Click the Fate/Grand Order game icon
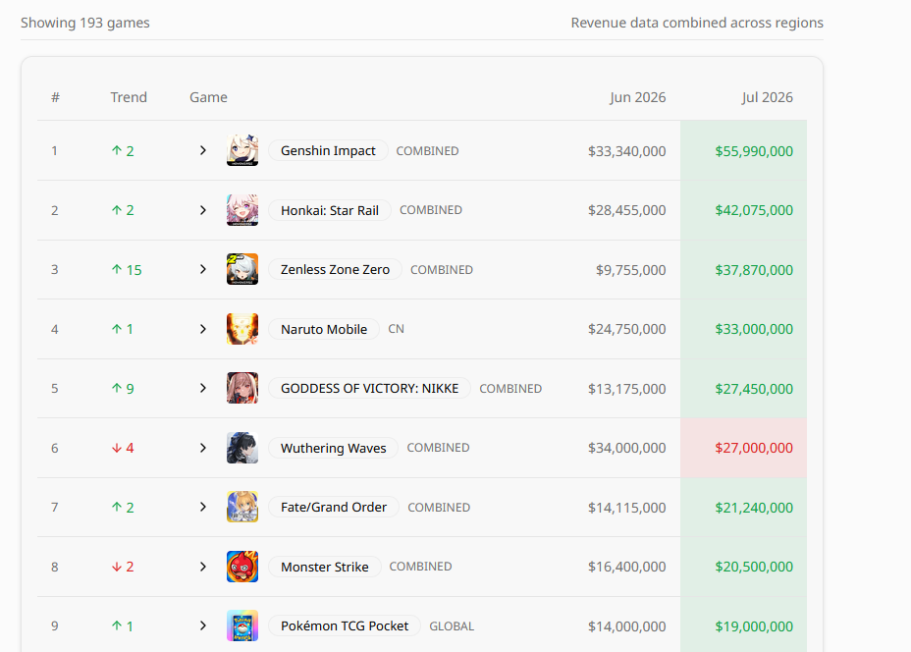 pos(242,507)
